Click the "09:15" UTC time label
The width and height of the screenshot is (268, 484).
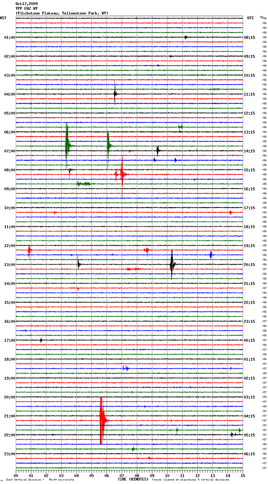click(x=249, y=56)
